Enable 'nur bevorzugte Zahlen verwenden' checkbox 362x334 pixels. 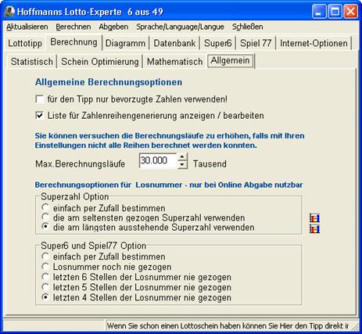pyautogui.click(x=40, y=99)
